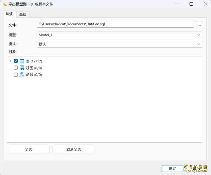This screenshot has height=175, width=211.
Task: Expand the 表 (17/17) tree node
Action: pyautogui.click(x=10, y=61)
